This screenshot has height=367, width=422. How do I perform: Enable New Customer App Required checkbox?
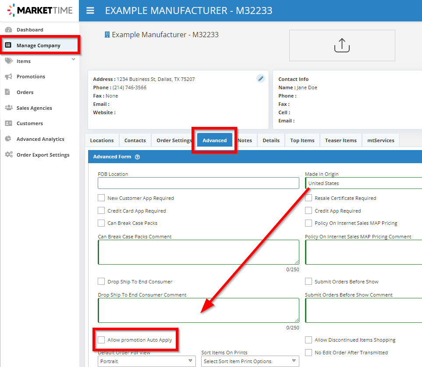101,198
